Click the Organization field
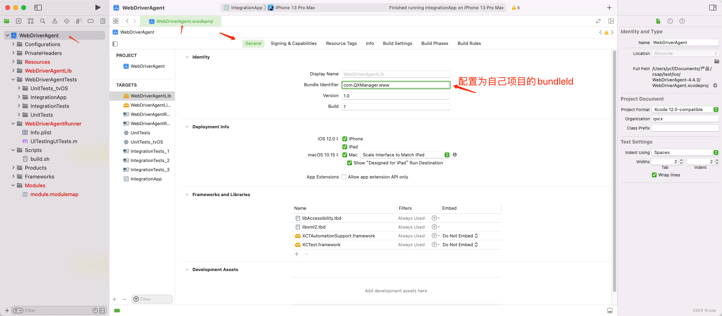722x316 pixels. point(685,119)
